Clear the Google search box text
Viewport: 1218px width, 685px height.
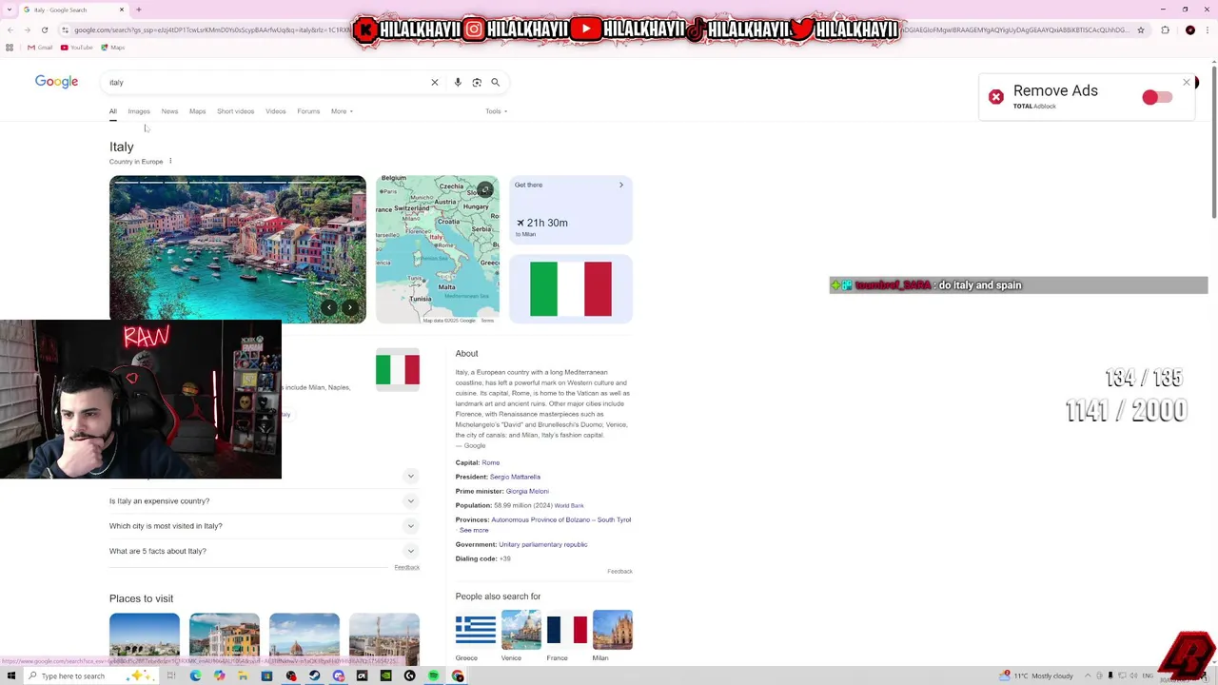click(x=435, y=83)
